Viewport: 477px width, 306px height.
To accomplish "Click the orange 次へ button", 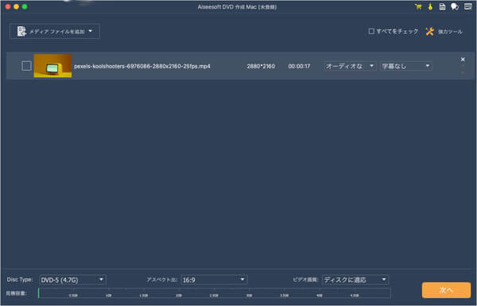I will click(x=446, y=290).
